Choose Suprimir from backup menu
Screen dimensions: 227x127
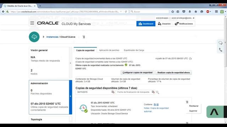click(x=193, y=111)
